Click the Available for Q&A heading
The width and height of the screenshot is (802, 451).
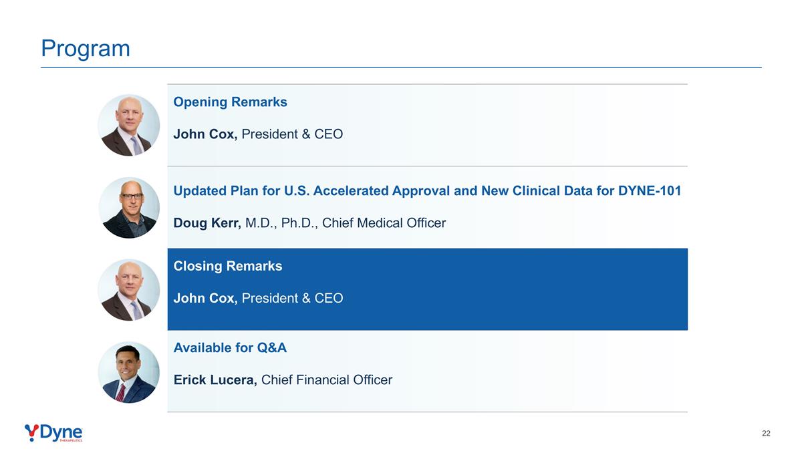pyautogui.click(x=230, y=348)
